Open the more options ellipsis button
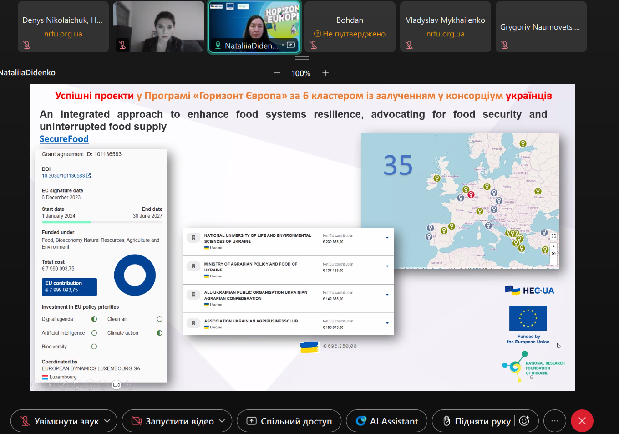This screenshot has height=434, width=619. coord(554,421)
